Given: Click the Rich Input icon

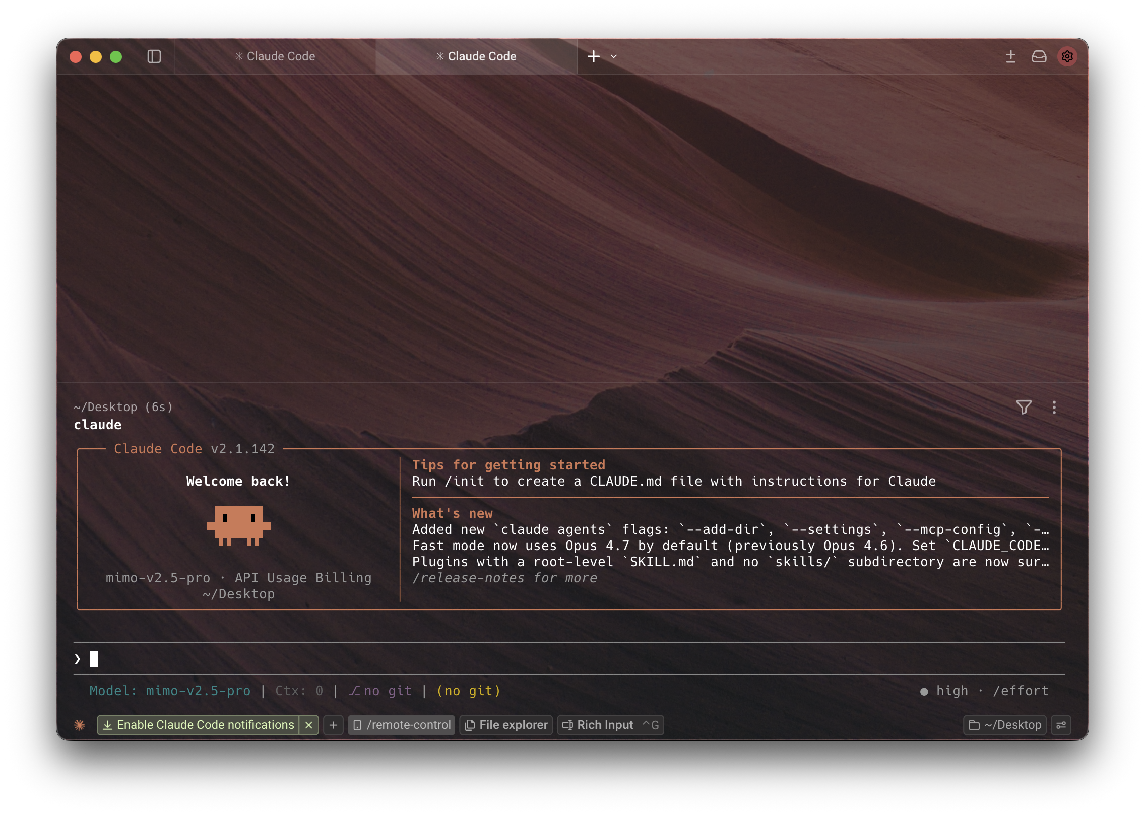Looking at the screenshot, I should coord(567,725).
